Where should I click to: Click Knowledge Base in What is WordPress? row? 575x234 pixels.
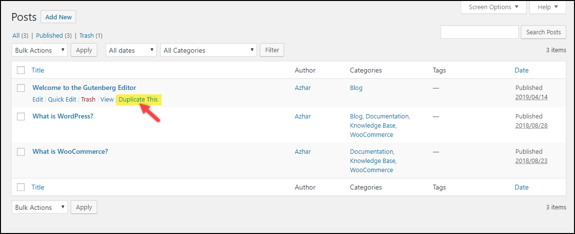pyautogui.click(x=373, y=125)
